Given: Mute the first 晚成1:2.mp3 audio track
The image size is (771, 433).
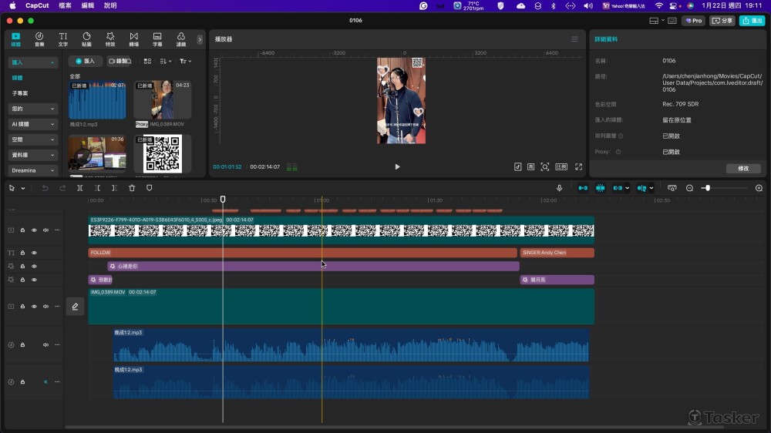Looking at the screenshot, I should tap(45, 344).
